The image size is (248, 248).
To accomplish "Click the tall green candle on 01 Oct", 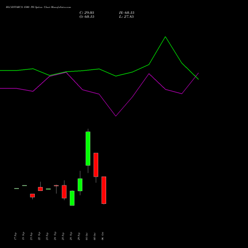I will point(88,148).
